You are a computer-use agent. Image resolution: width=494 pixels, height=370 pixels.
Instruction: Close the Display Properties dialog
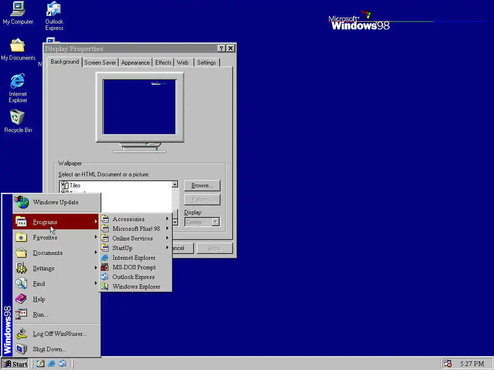(231, 49)
